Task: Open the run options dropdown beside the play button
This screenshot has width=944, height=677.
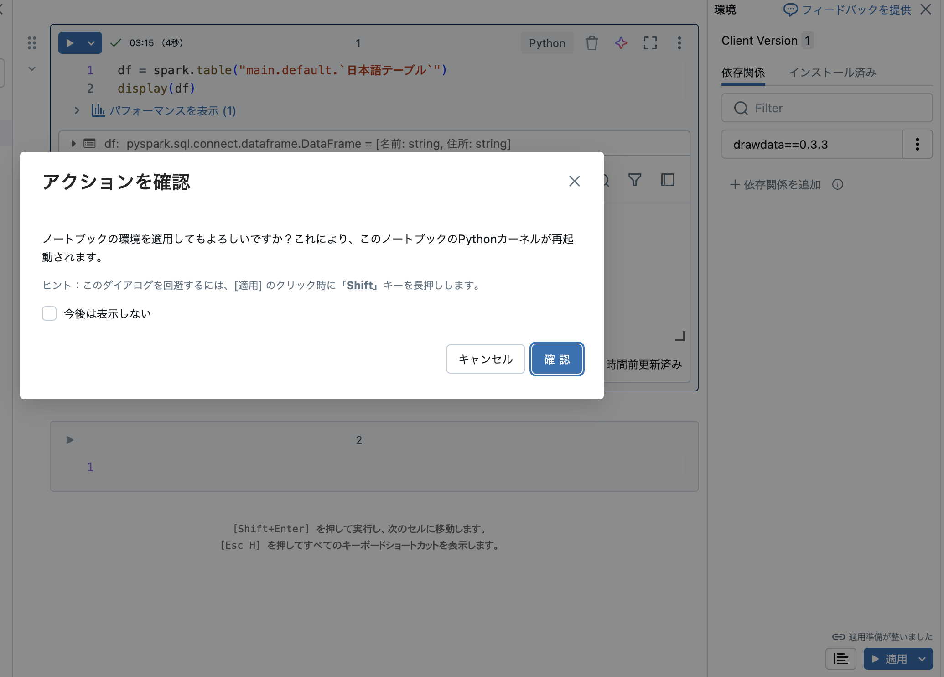Action: coord(91,43)
